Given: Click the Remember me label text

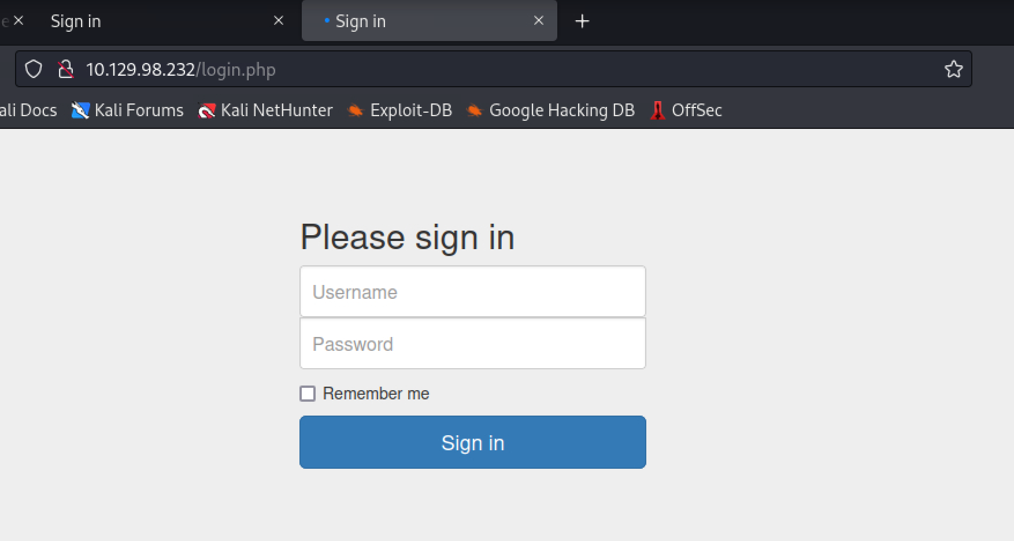Looking at the screenshot, I should [376, 394].
